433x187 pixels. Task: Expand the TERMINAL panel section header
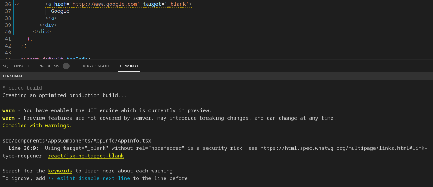click(13, 76)
